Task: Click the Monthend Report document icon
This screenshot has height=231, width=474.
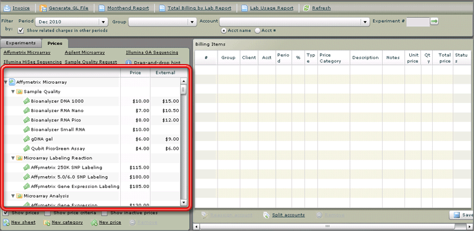Action: 102,8
